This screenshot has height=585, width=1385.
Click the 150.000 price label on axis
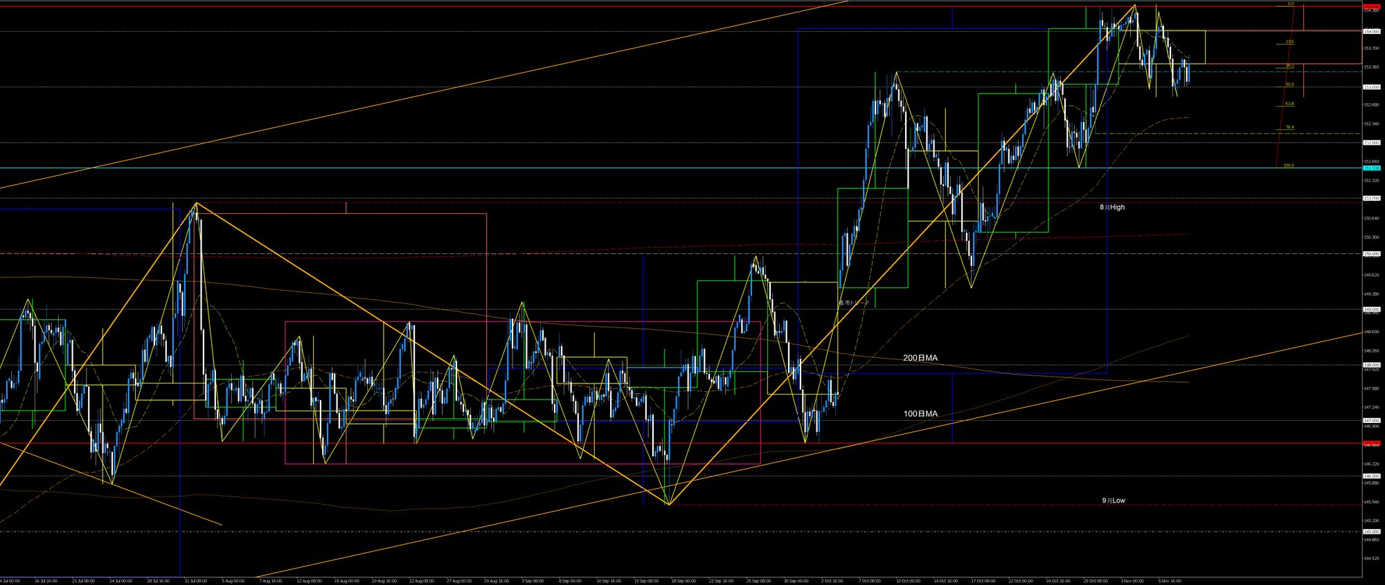[1371, 254]
